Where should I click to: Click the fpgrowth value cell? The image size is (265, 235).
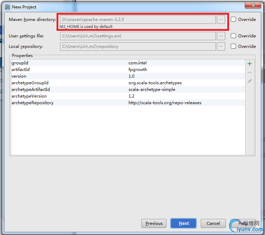coord(138,70)
